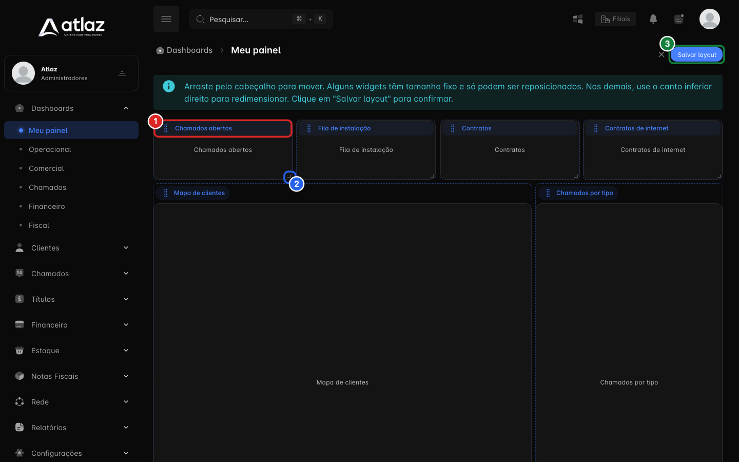
Task: Click the grid apps icon in top bar
Action: (x=578, y=19)
